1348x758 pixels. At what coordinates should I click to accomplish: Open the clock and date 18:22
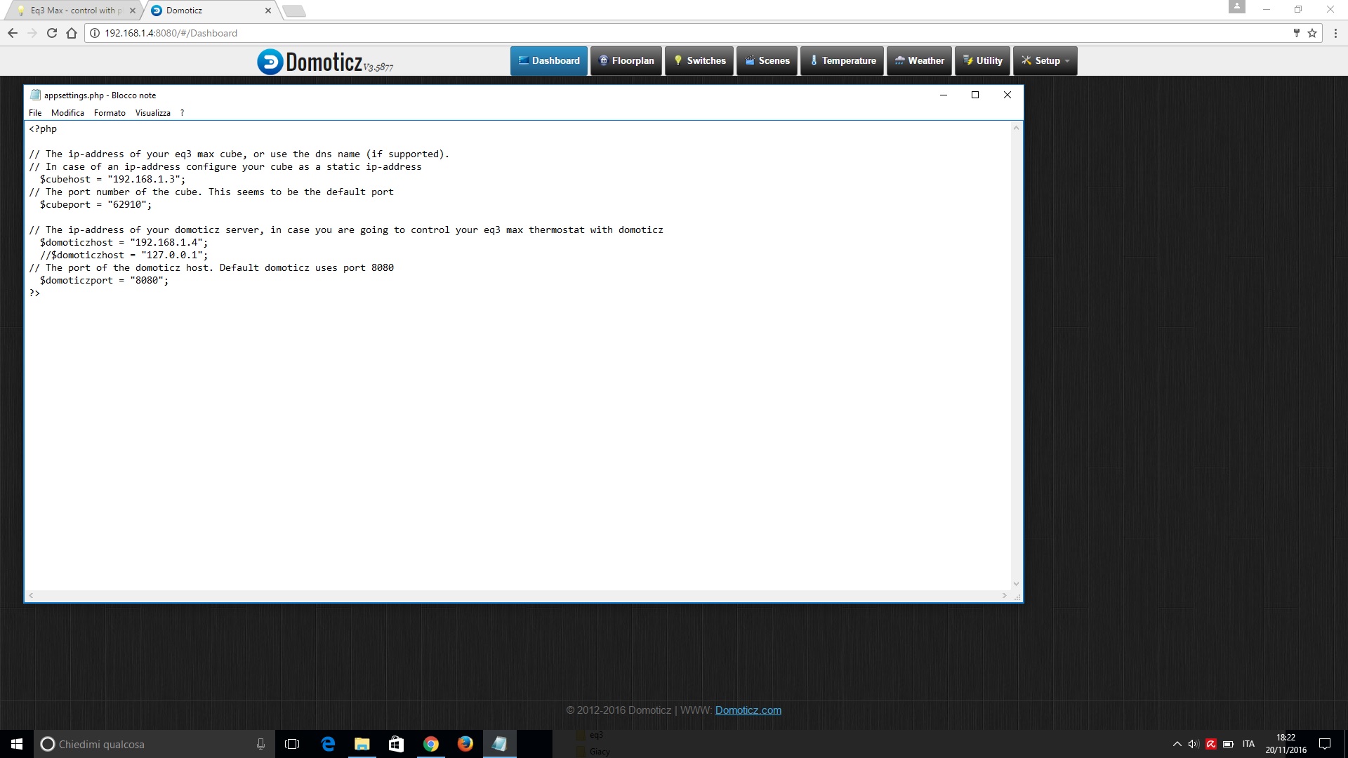coord(1286,744)
